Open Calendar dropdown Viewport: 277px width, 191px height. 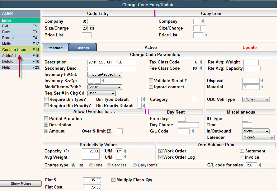[258, 137]
